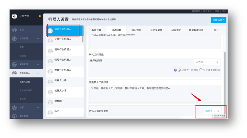The width and height of the screenshot is (247, 138).
Task: Click the 首页 home icon in sidebar
Action: [14, 30]
